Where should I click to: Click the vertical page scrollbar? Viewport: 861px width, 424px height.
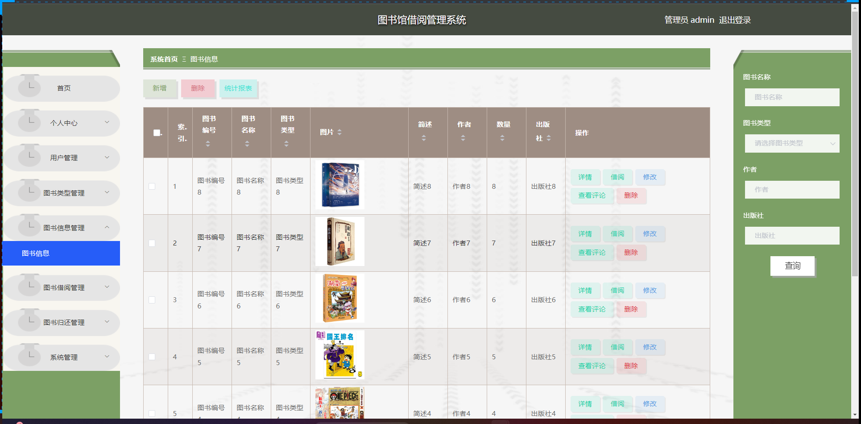(855, 143)
